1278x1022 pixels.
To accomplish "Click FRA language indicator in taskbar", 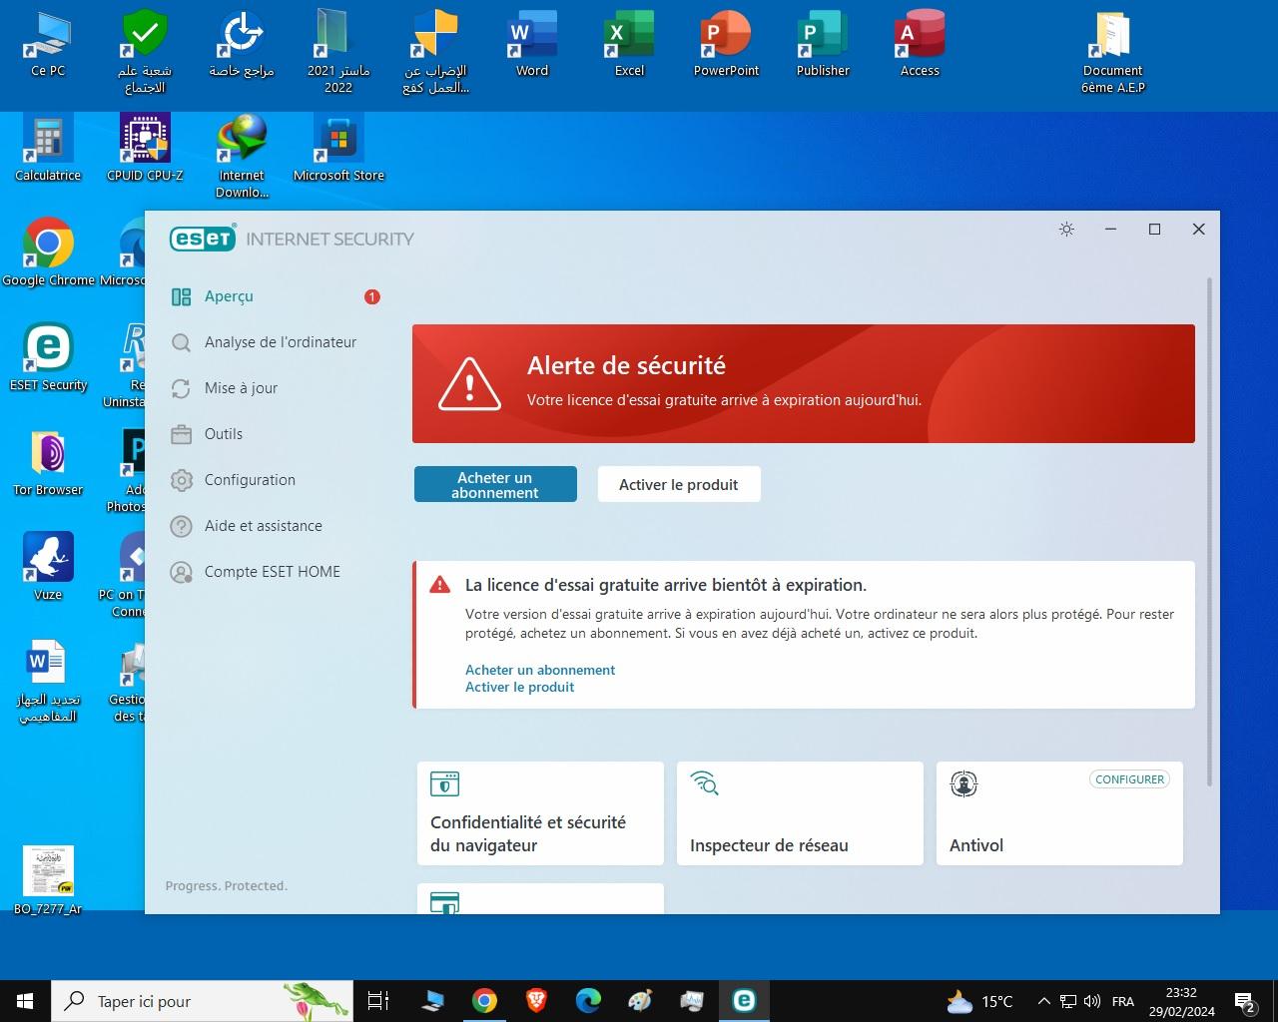I will click(x=1123, y=1001).
